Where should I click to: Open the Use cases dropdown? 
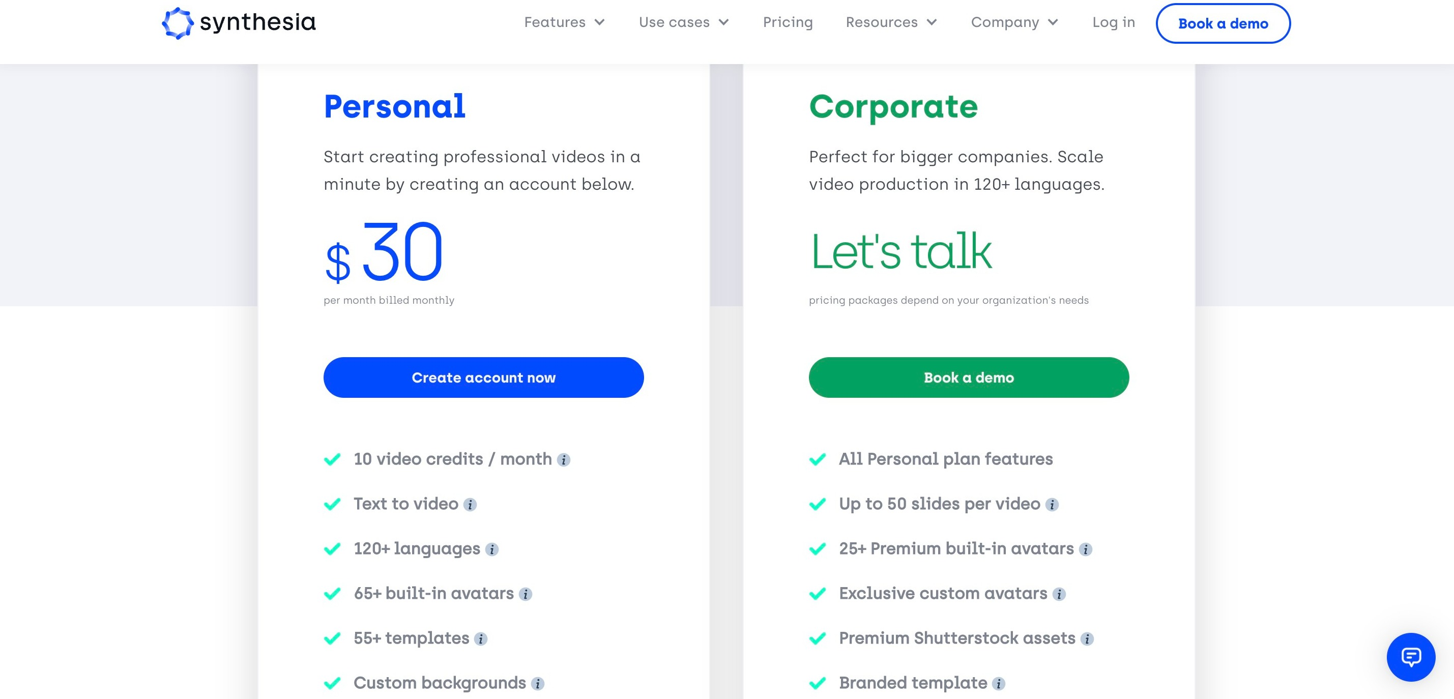[x=684, y=22]
